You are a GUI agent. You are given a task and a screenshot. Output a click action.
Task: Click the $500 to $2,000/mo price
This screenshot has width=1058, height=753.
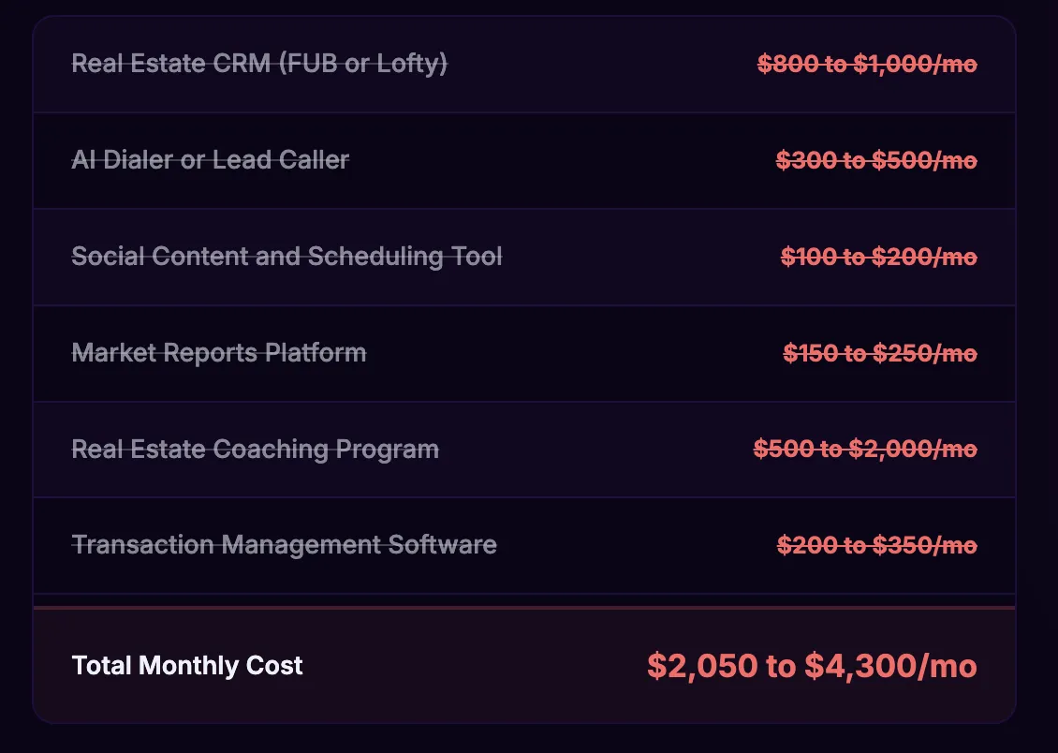click(865, 450)
